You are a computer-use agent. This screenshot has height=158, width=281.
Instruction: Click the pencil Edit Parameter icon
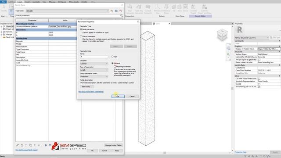[x=18, y=145]
